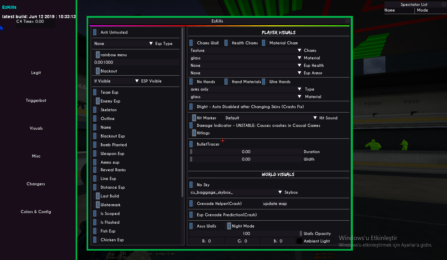Viewport: 447px width, 260px height.
Task: Expand the Skybox dropdown
Action: click(236, 192)
